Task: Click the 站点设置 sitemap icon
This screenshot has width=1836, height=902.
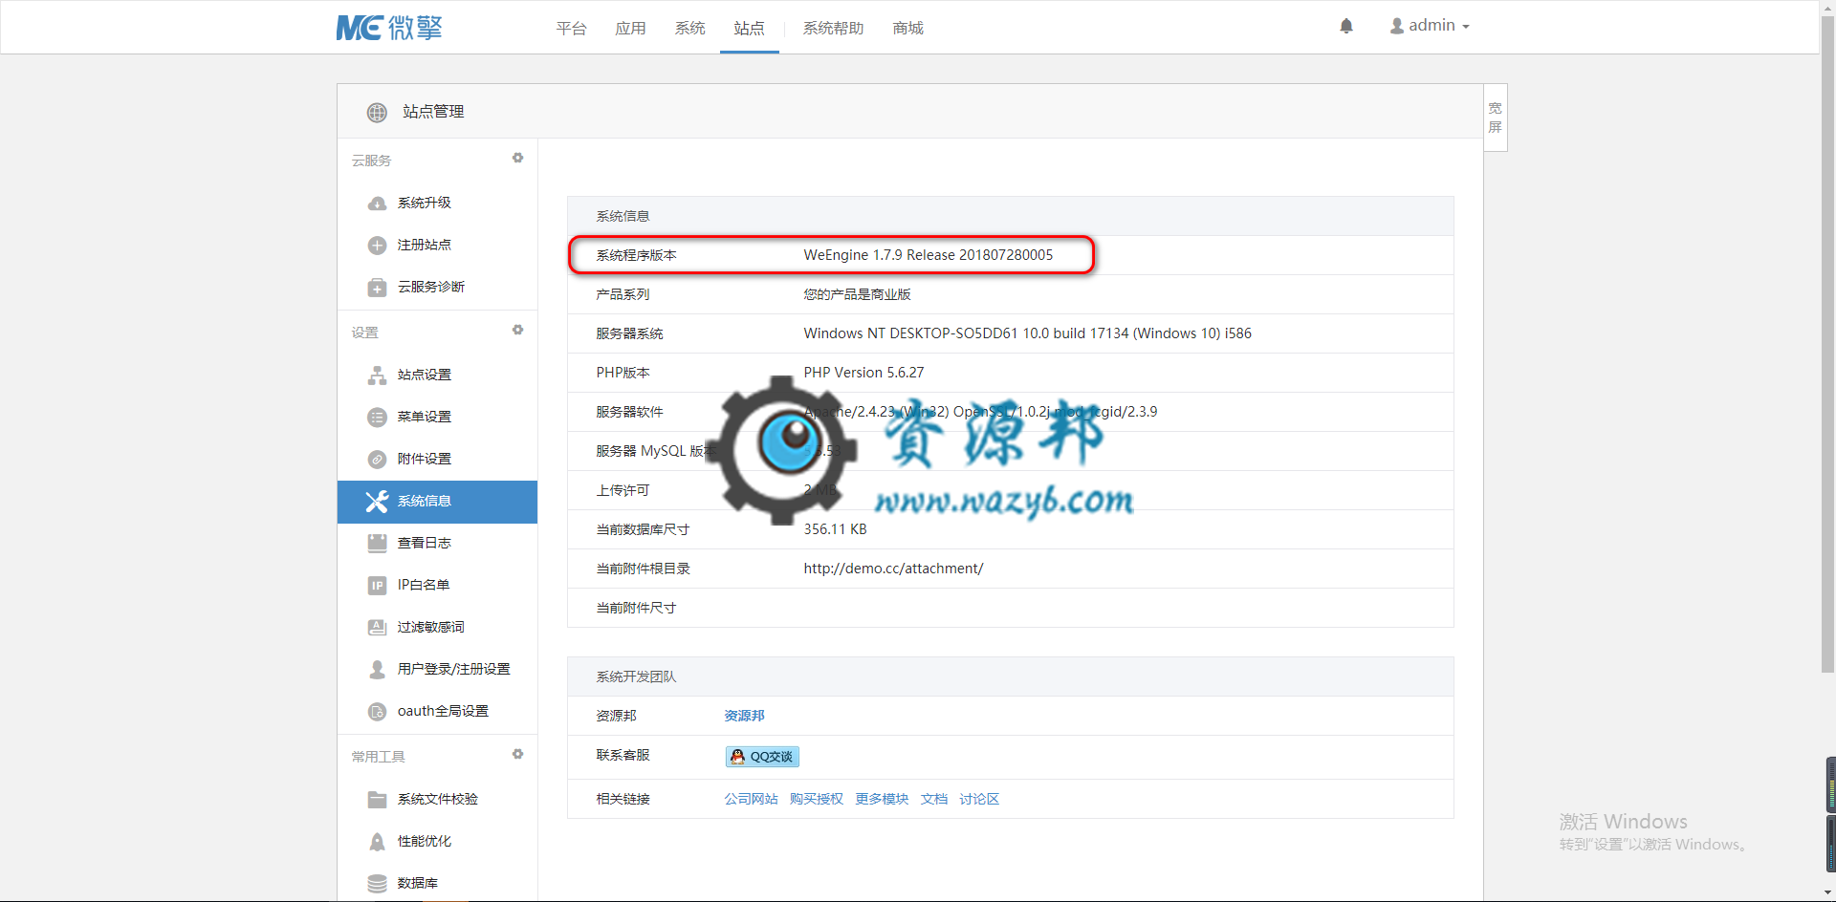Action: (377, 376)
